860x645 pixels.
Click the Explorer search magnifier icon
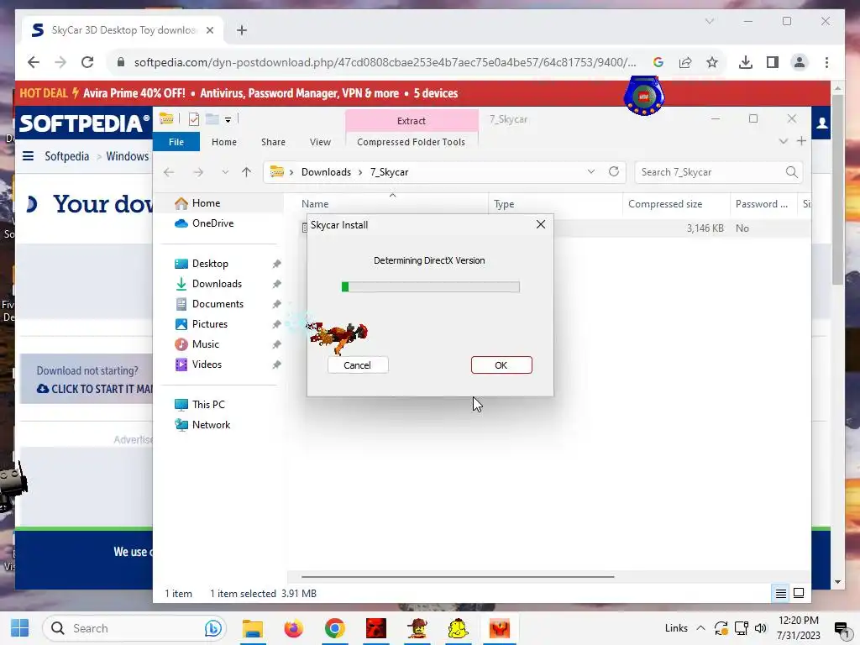[x=791, y=172]
